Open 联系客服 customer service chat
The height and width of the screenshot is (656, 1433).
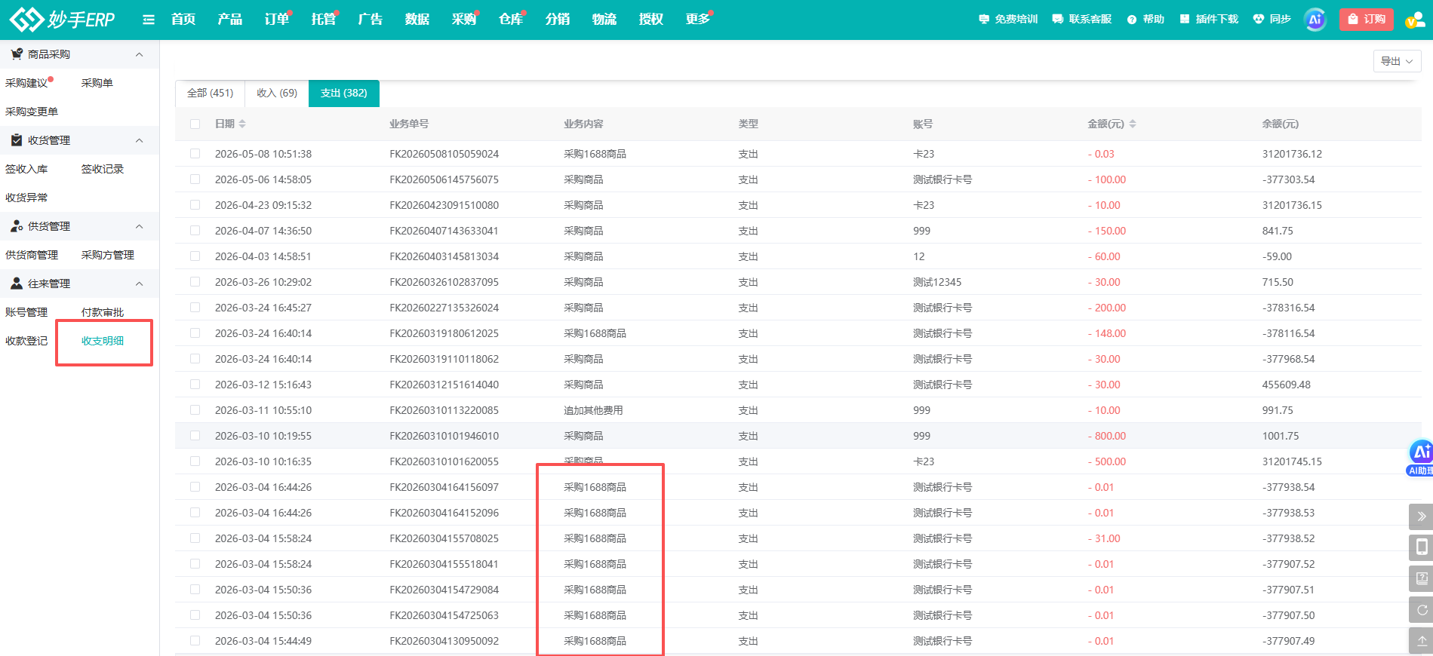coord(1057,20)
